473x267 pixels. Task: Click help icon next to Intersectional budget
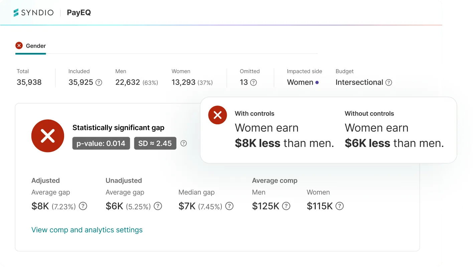point(389,83)
